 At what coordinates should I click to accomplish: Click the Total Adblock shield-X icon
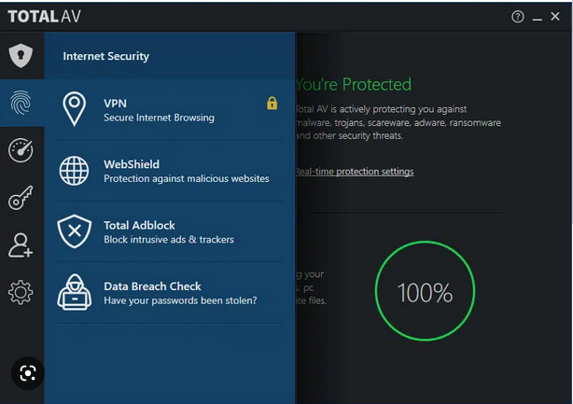coord(75,231)
